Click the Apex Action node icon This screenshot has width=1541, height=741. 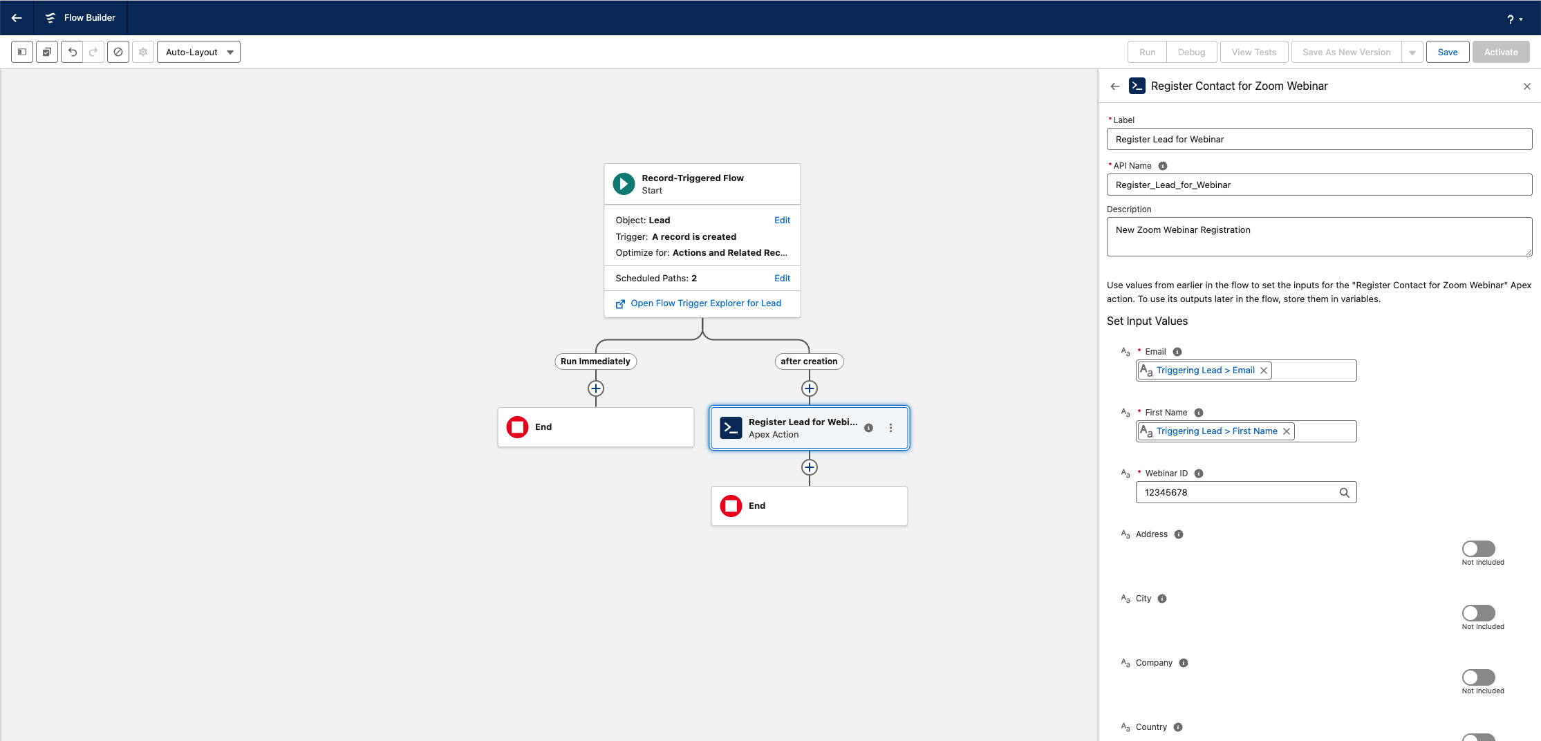pyautogui.click(x=731, y=428)
